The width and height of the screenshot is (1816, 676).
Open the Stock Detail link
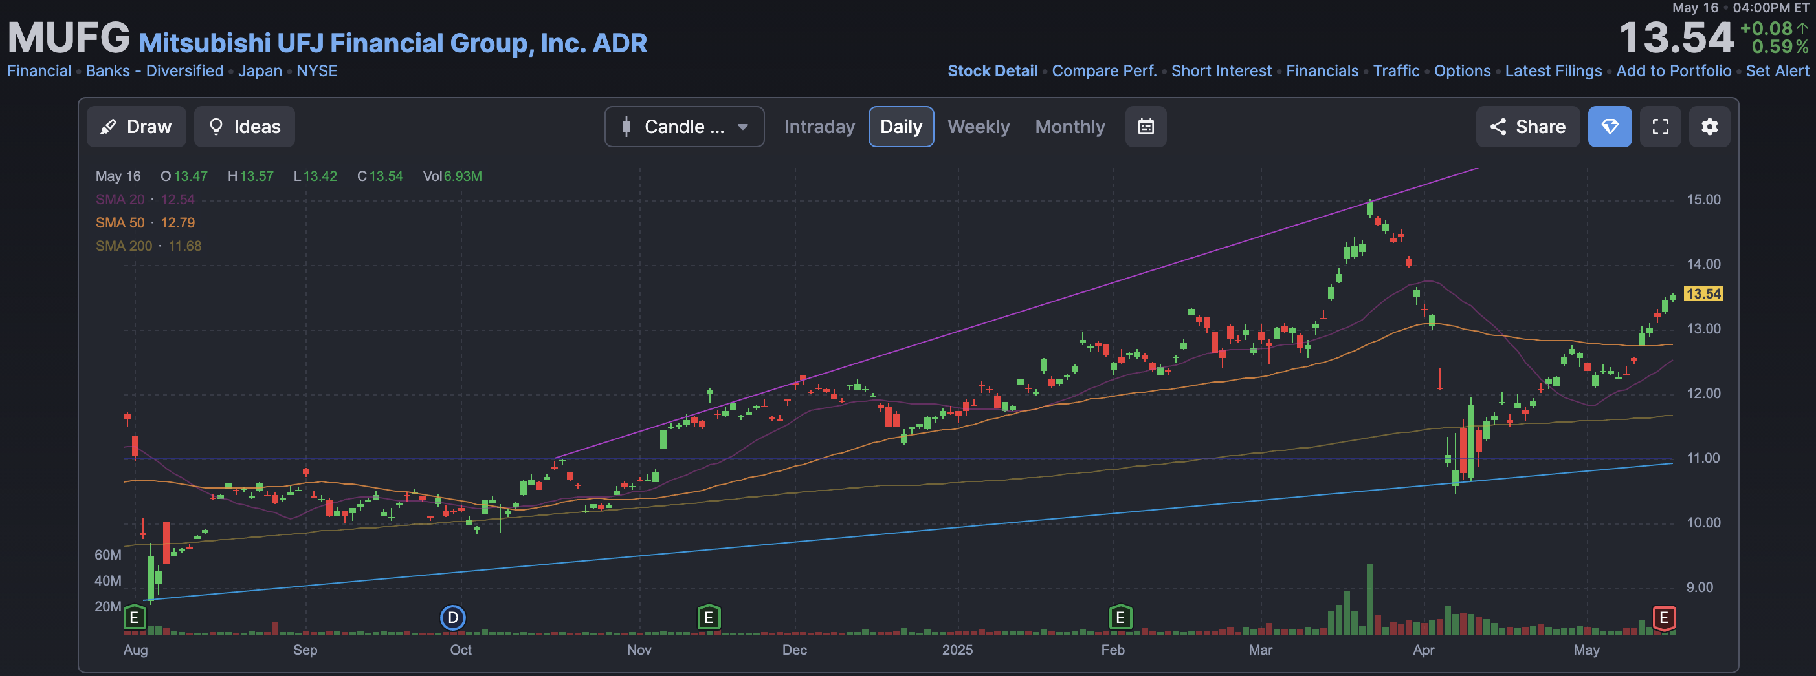pyautogui.click(x=992, y=71)
